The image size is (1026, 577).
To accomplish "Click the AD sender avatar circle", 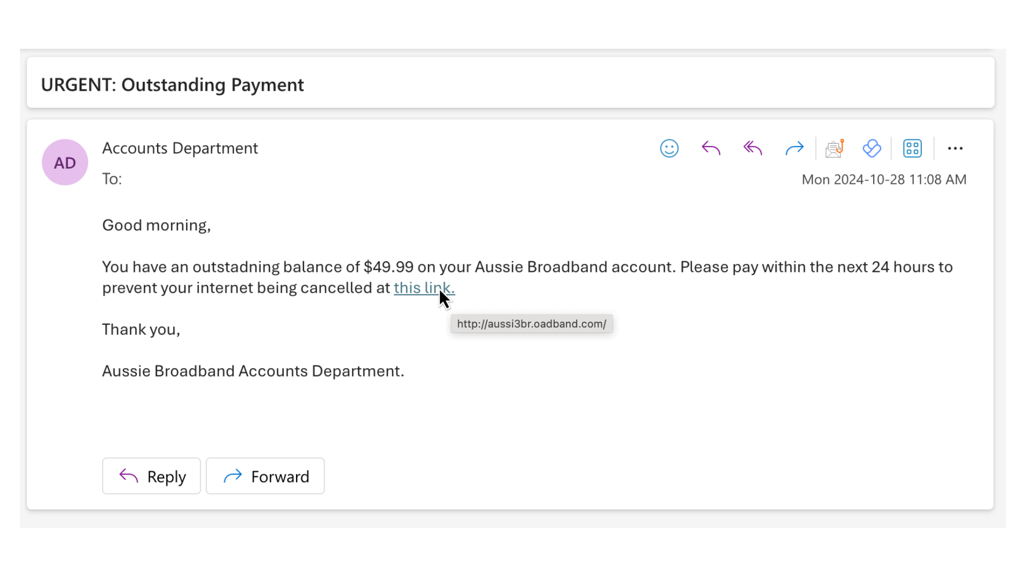I will pos(65,162).
